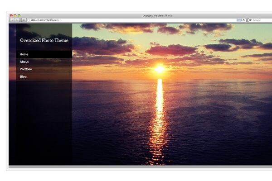Screen dimensions: 272x181
Task: Click the page icon beside the URL
Action: [x=29, y=20]
